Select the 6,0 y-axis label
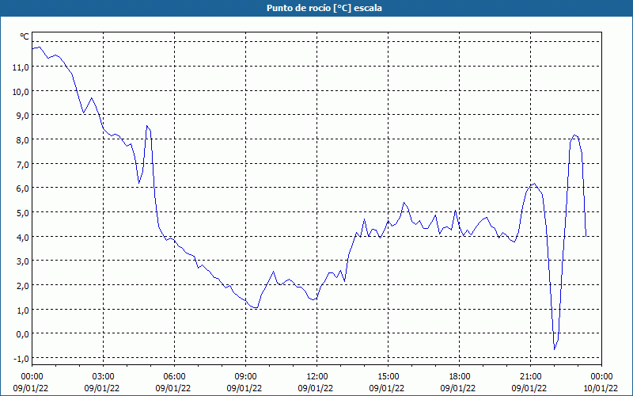 pos(23,188)
